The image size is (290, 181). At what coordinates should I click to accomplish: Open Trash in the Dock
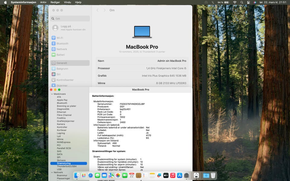213,175
